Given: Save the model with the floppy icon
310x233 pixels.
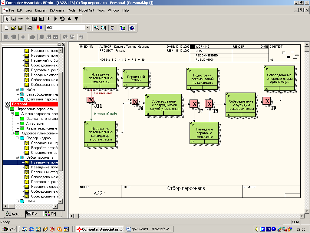Looking at the screenshot, I should 20,28.
